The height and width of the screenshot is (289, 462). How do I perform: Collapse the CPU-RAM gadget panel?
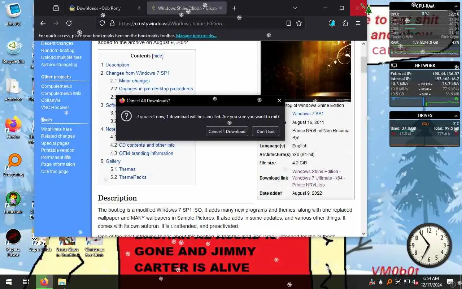coord(457,6)
